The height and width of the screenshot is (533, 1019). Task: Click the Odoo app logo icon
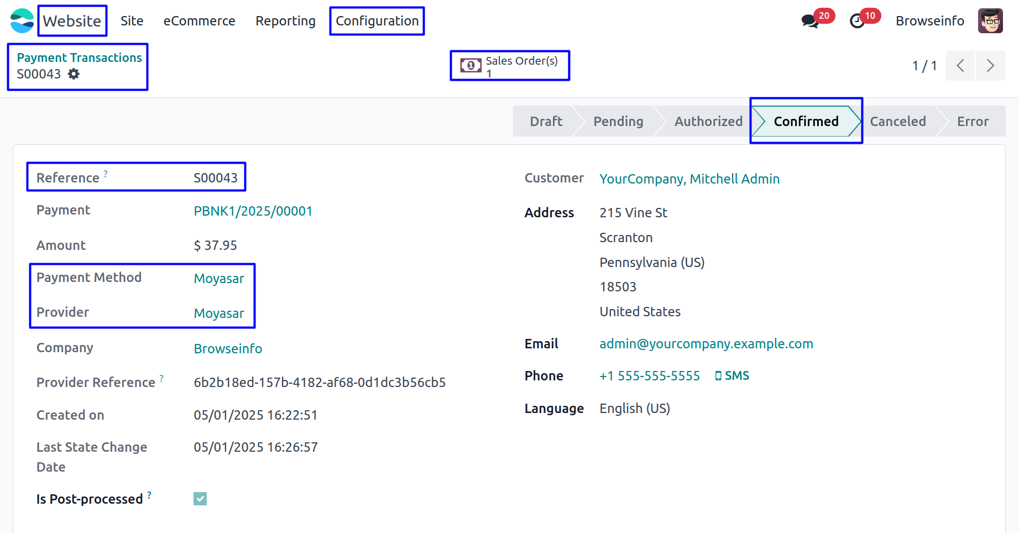pos(22,21)
